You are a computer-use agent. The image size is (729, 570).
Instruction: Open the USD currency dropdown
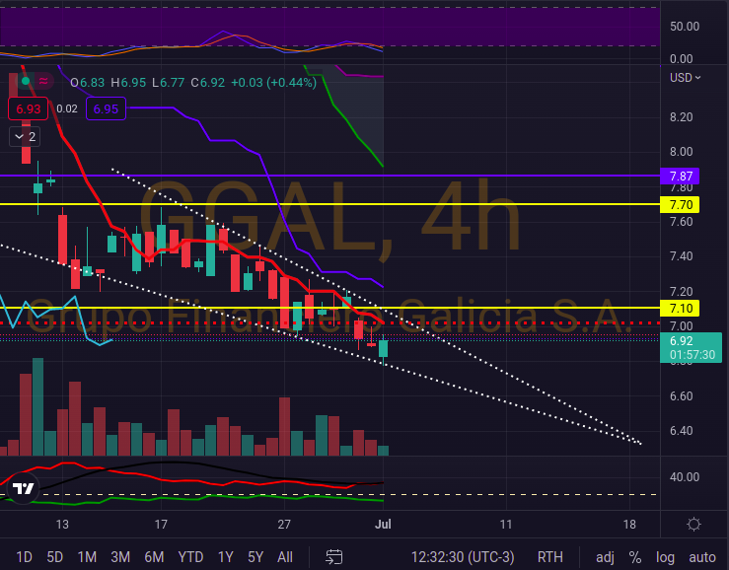[686, 77]
